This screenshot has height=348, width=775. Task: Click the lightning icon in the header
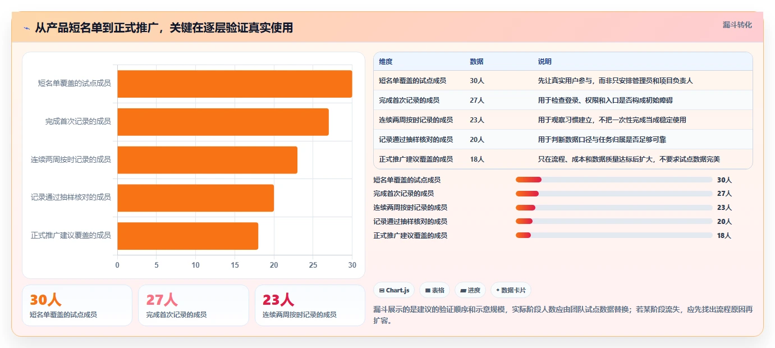pos(27,28)
